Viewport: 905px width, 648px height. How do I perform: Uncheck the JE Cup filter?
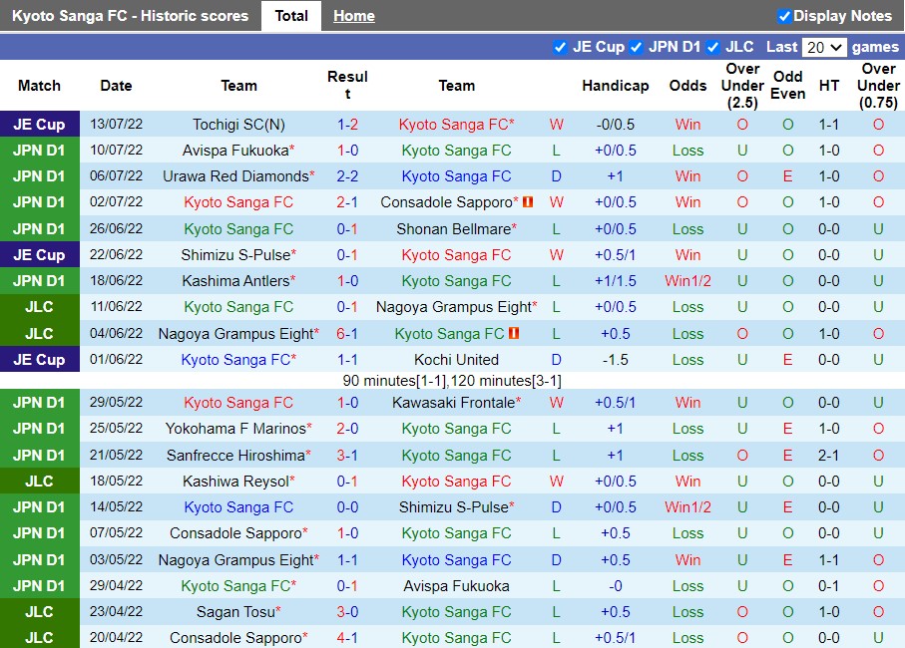click(562, 46)
